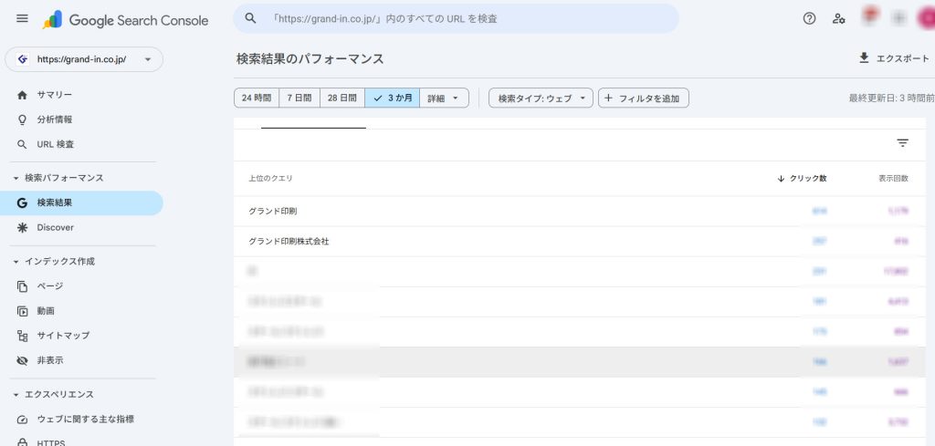Select the グランド印刷株式会社 query row

[x=580, y=241]
